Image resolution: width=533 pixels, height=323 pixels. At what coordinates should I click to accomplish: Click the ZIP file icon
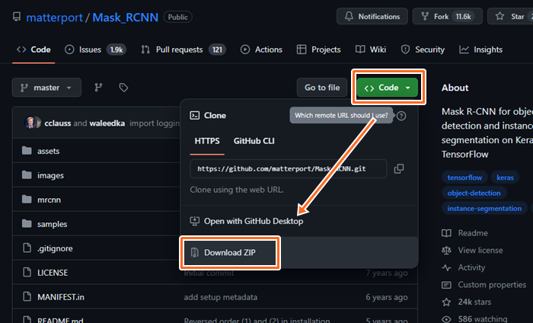click(194, 253)
